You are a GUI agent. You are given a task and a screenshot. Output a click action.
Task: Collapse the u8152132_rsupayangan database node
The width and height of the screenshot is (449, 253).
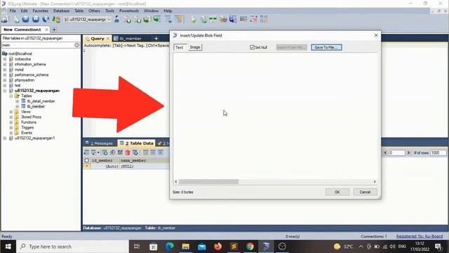click(5, 91)
